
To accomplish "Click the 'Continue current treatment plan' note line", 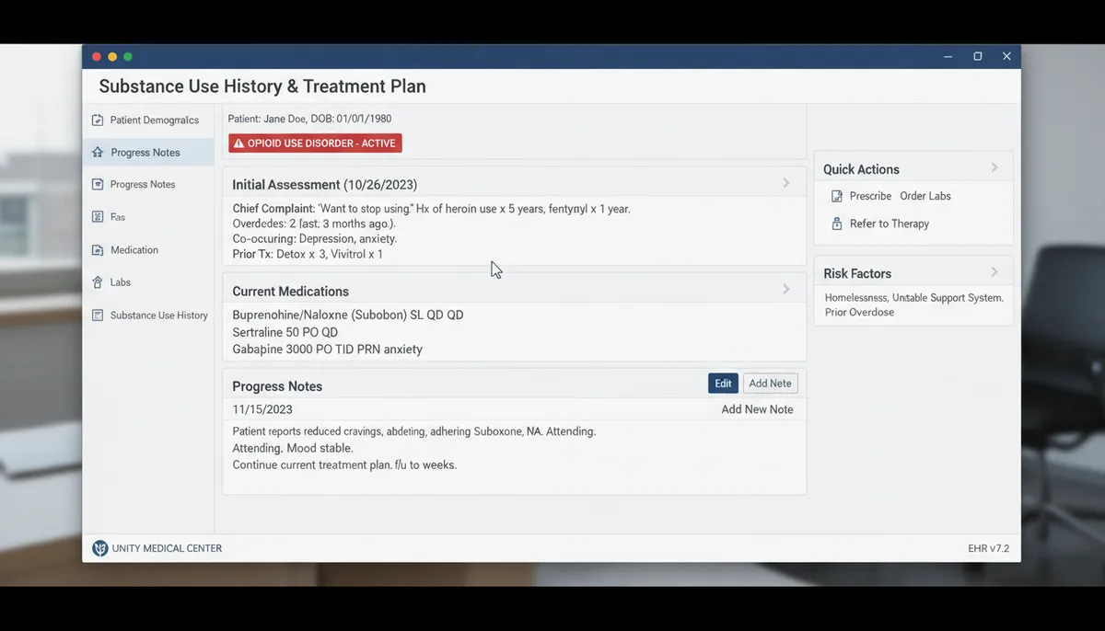I will (344, 465).
